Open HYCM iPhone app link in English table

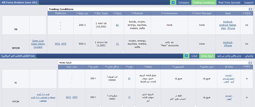(228, 45)
